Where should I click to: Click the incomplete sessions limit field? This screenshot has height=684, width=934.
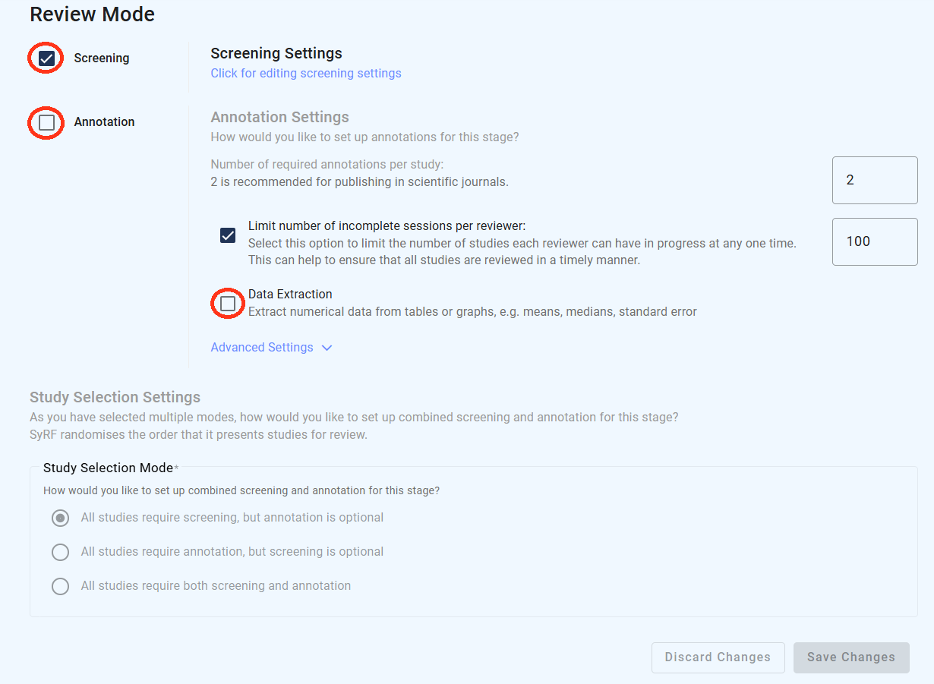[874, 242]
